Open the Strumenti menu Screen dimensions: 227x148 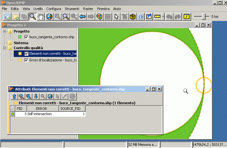click(72, 9)
